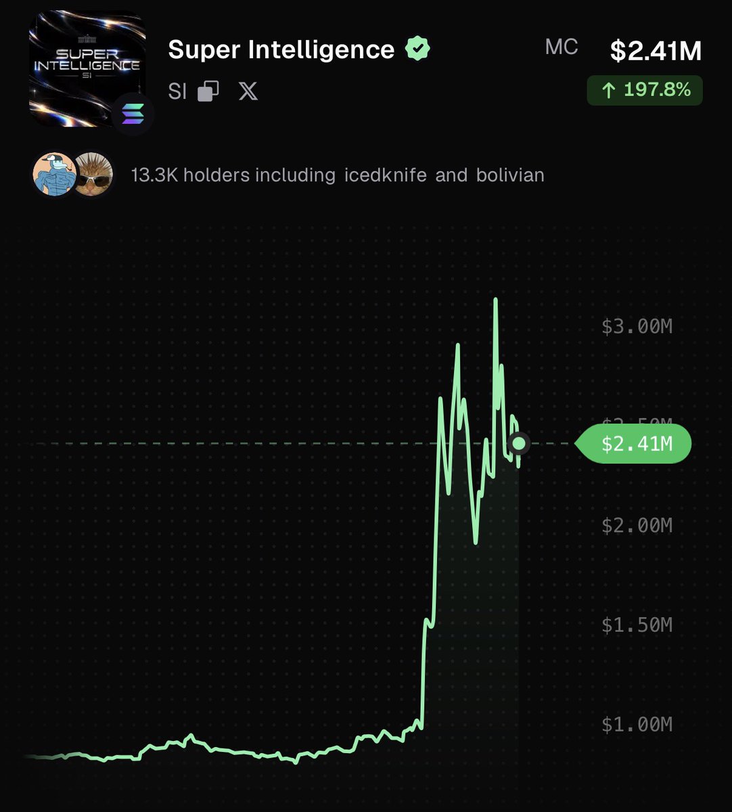Select the Super Intelligence title text

pyautogui.click(x=281, y=49)
